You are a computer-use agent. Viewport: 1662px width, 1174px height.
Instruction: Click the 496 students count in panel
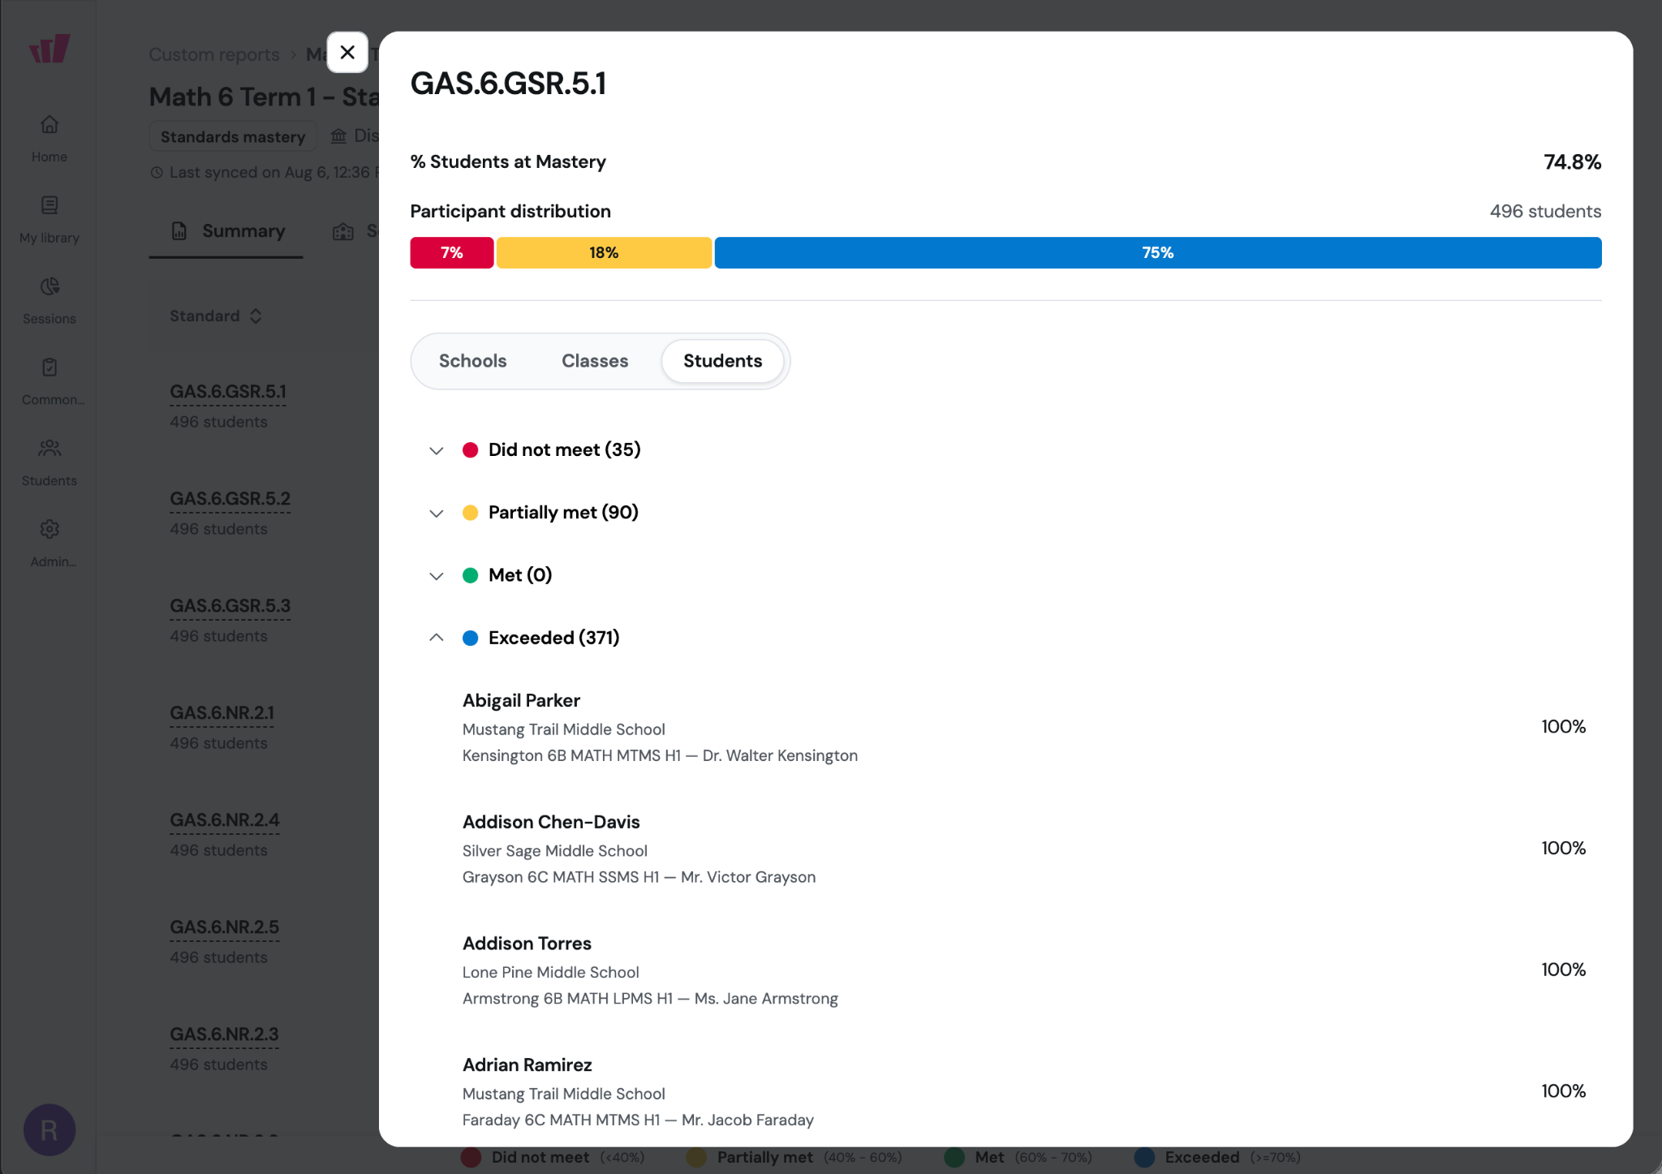pyautogui.click(x=1545, y=212)
